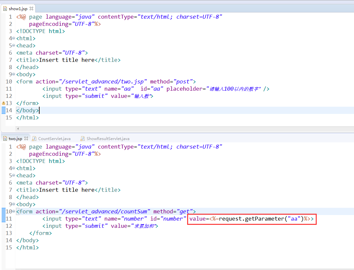354x270 pixels.
Task: Click the title line in show1.jsp
Action: [68, 60]
